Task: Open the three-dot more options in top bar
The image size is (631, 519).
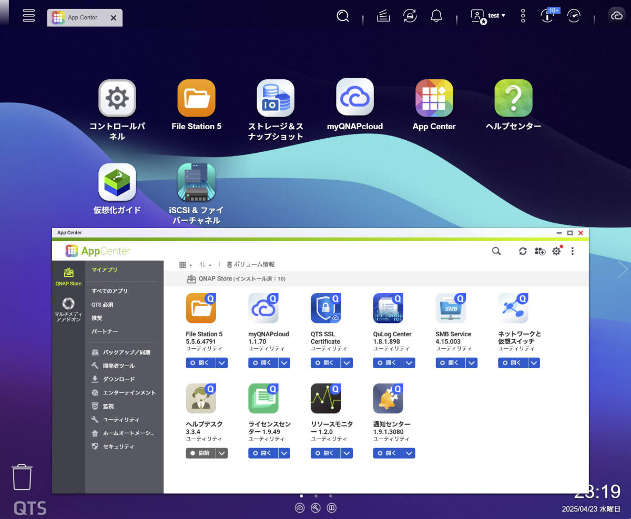Action: point(523,16)
